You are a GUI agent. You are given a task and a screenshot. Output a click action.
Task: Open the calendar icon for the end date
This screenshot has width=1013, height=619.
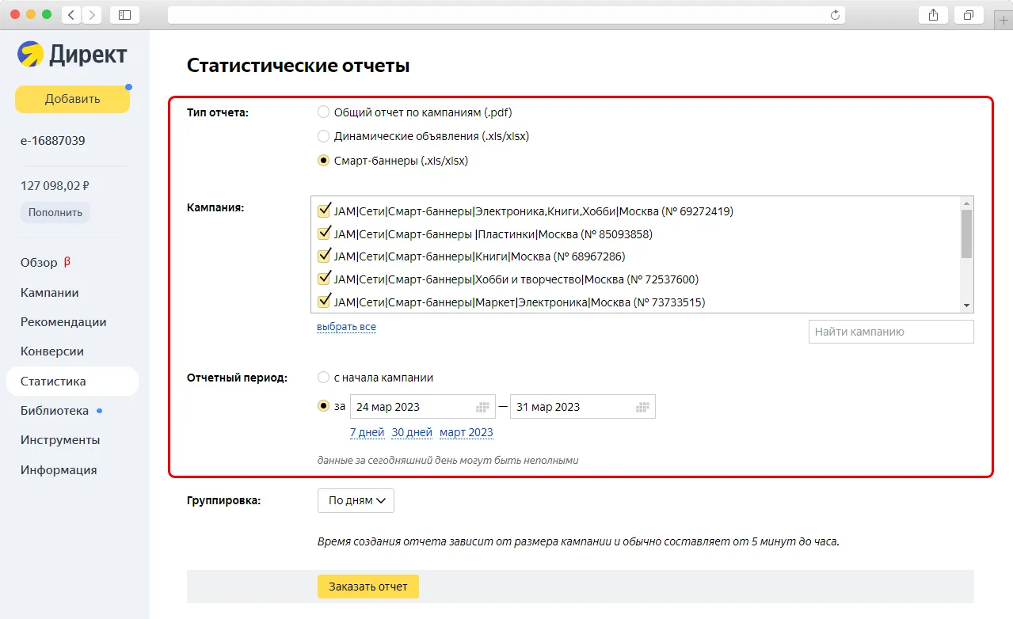[643, 407]
